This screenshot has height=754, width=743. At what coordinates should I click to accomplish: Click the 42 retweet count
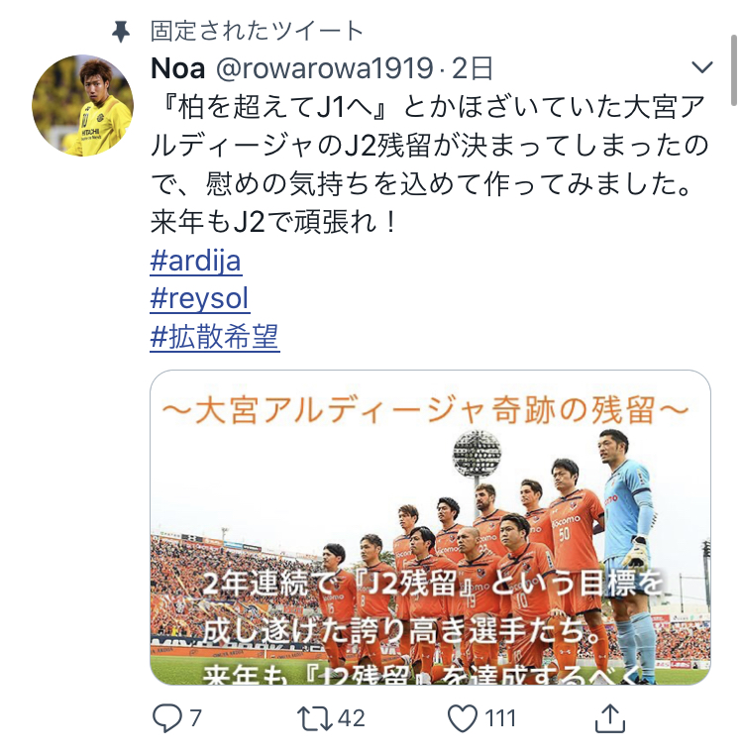pyautogui.click(x=352, y=718)
